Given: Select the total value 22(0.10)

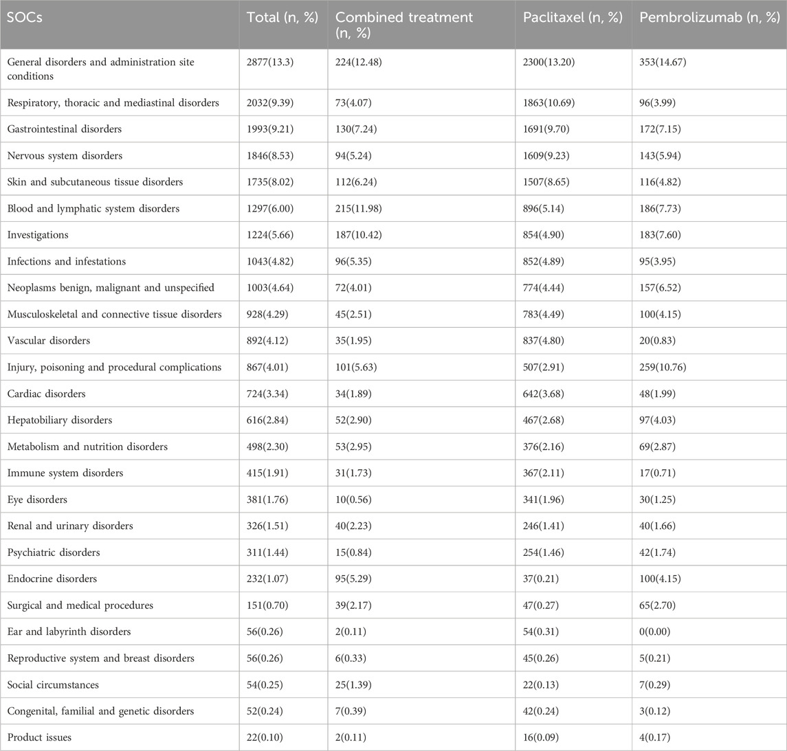Looking at the screenshot, I should [265, 737].
